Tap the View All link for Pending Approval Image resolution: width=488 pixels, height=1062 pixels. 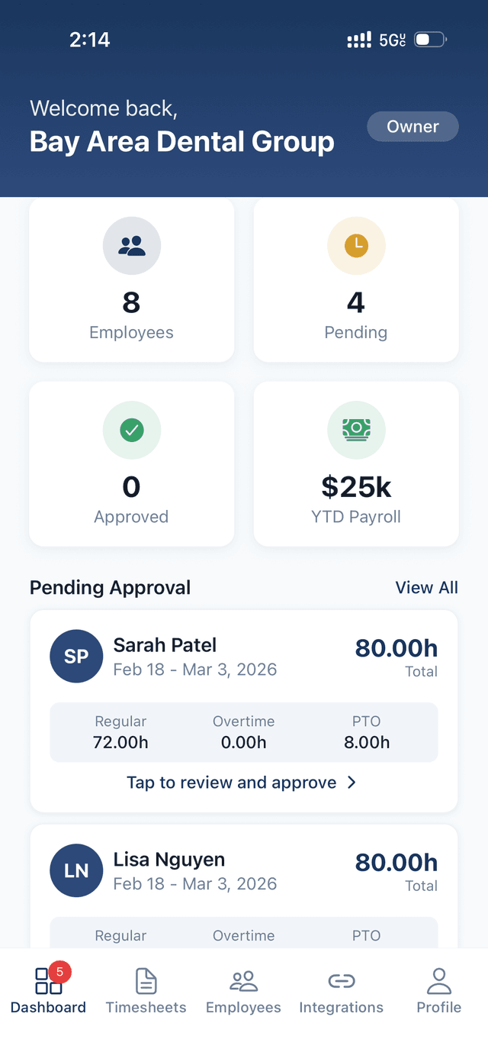point(426,587)
